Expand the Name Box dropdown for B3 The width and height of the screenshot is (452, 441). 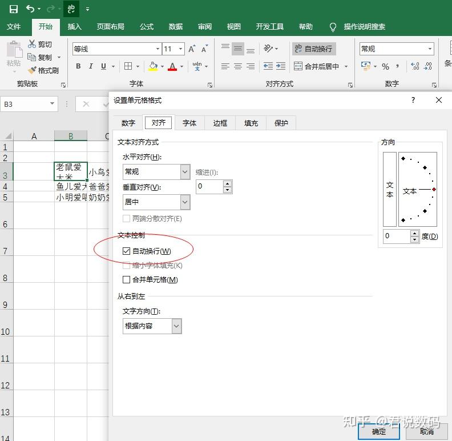pyautogui.click(x=52, y=103)
